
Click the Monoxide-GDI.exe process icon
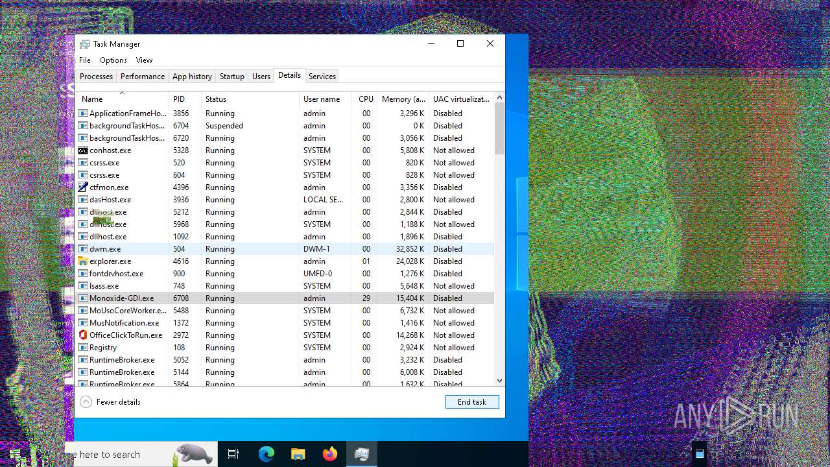[x=83, y=298]
